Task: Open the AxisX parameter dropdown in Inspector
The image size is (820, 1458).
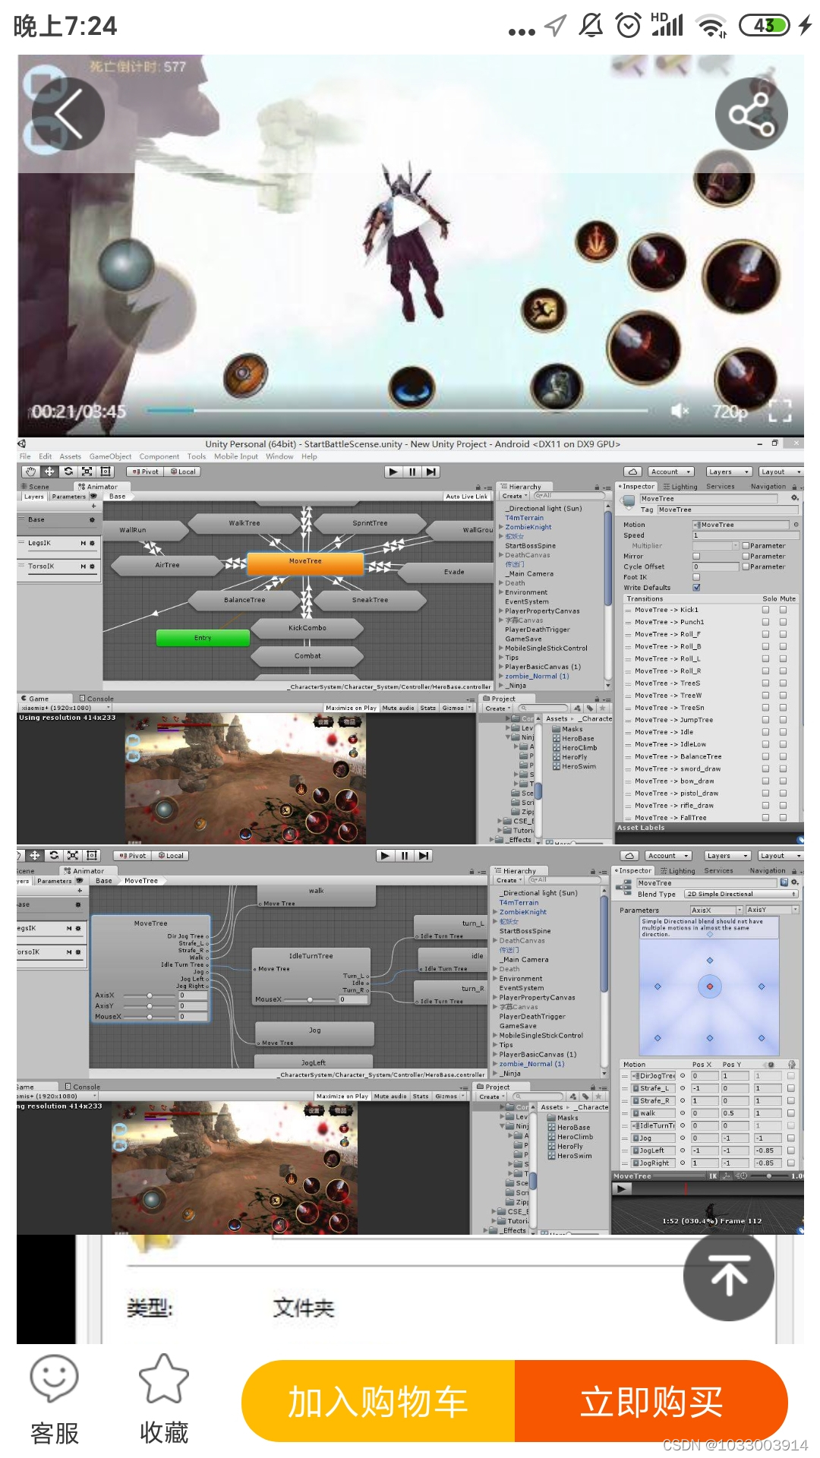Action: coord(716,910)
